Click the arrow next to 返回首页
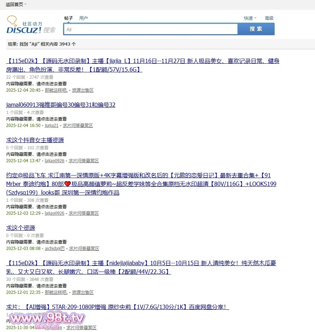This screenshot has height=332, width=315. pos(26,4)
